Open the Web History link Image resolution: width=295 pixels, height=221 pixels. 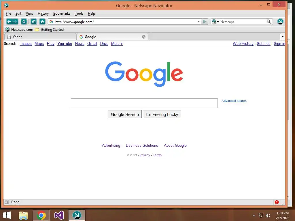[x=243, y=44]
